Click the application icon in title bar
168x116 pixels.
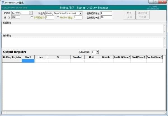[3, 2]
